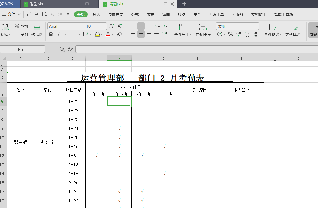Switch to the Formulas (公式) ribbon tab
Screen dimensions: 318x208
pyautogui.click(x=135, y=14)
